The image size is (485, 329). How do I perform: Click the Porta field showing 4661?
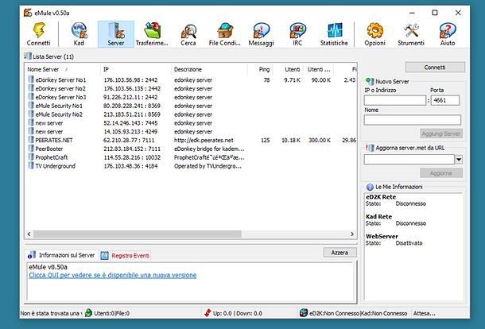pos(445,100)
